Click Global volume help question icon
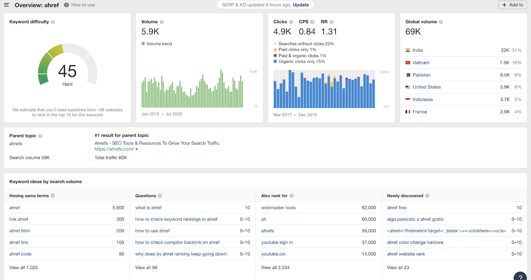Viewport: 531px width, 280px height. pos(441,22)
